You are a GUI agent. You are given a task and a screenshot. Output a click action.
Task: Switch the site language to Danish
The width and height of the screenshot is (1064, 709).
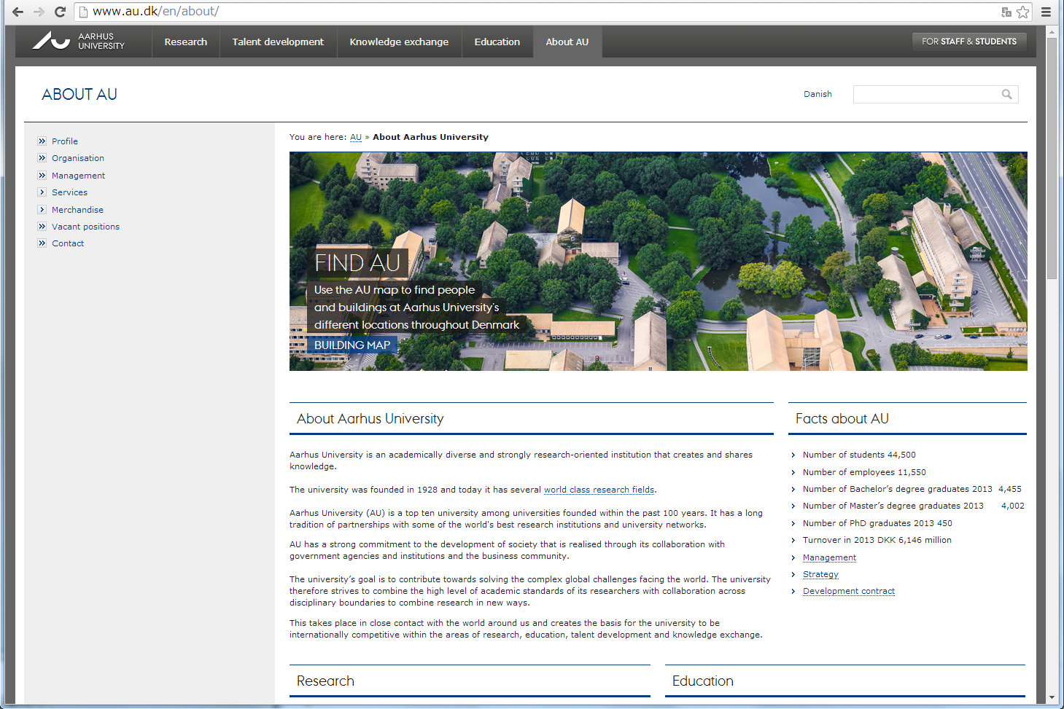818,94
